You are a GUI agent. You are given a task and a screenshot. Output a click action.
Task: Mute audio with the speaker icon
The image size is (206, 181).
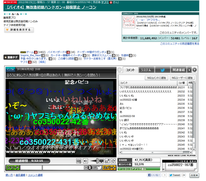tap(85, 161)
